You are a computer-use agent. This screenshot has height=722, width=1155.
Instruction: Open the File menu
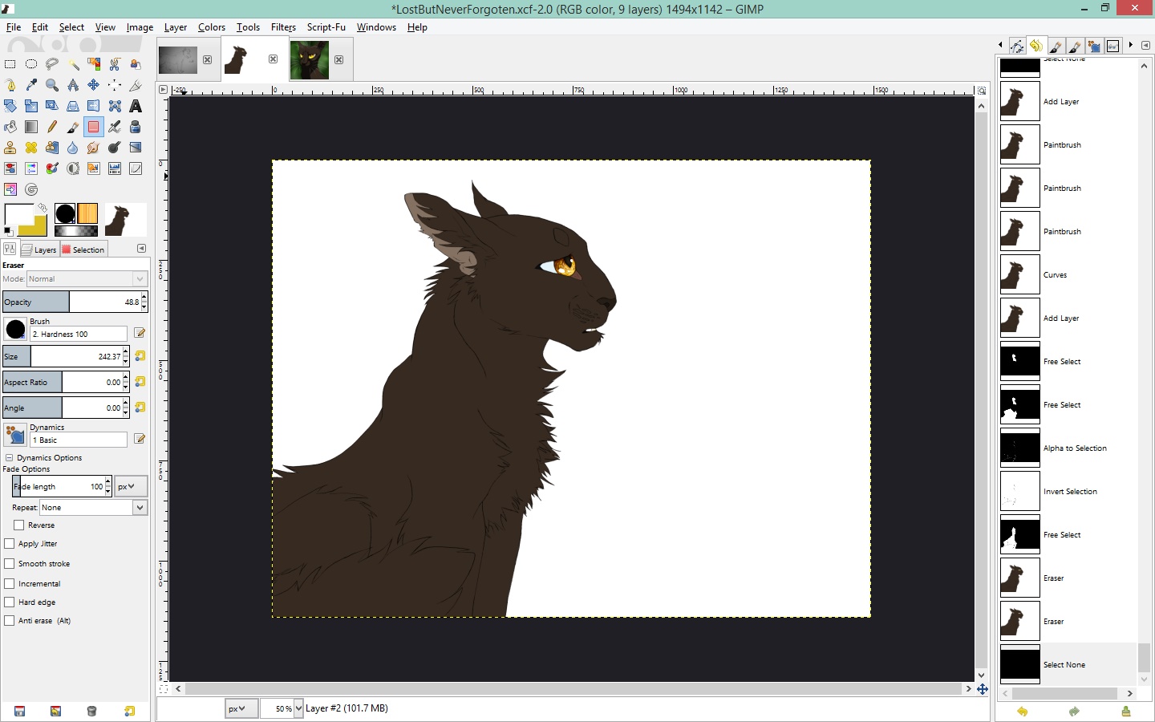click(x=14, y=27)
